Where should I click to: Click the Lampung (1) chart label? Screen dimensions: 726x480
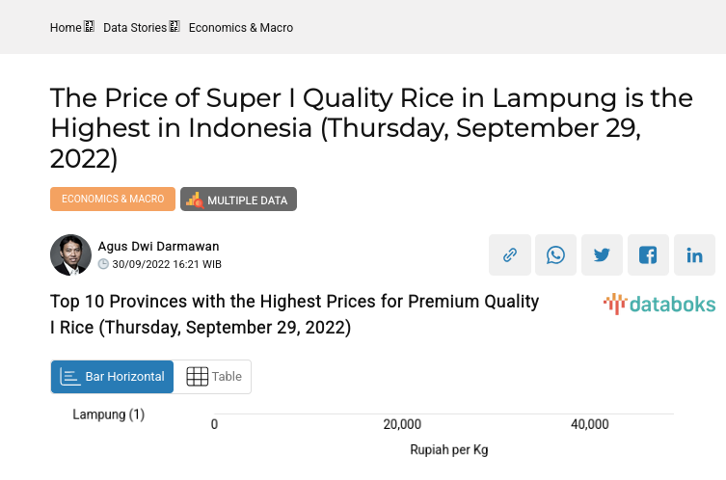coord(109,414)
